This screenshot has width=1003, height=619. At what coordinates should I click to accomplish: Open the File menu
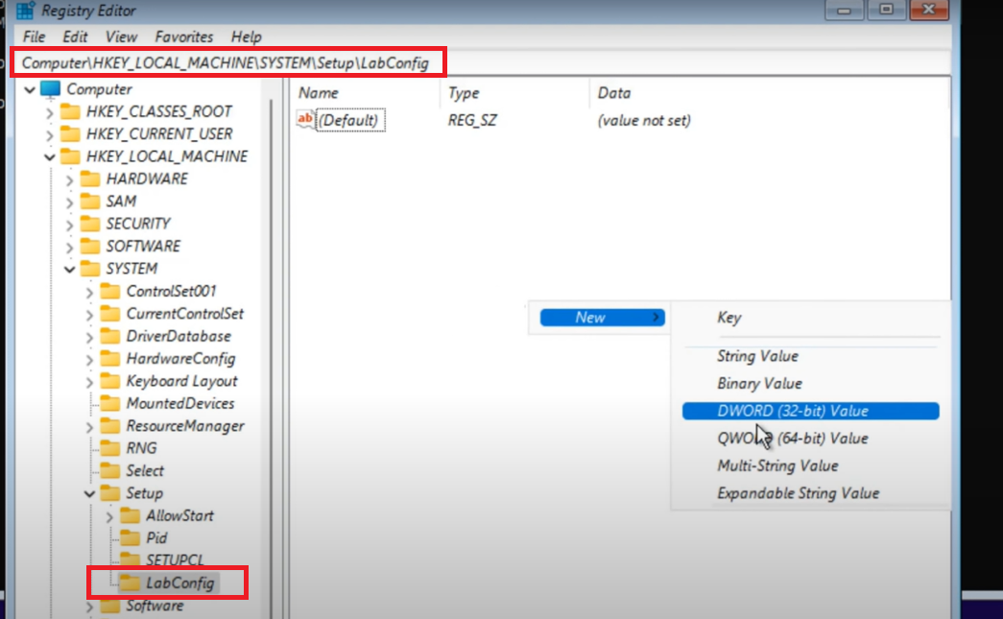[34, 37]
